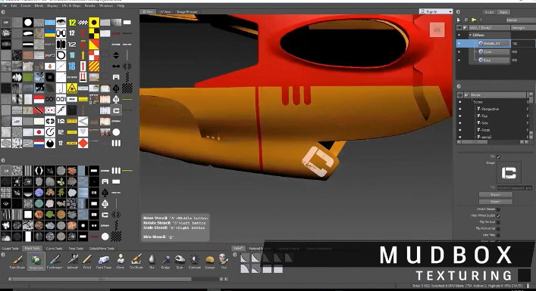Click the stencil Export button
Viewport: 536px width, 291px height.
click(x=496, y=202)
